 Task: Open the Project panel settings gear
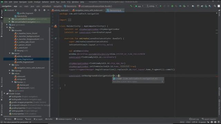tap(45, 10)
